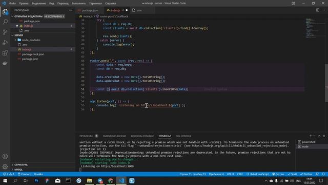328x185 pixels.
Task: Open the Source Control view
Action: point(5,32)
